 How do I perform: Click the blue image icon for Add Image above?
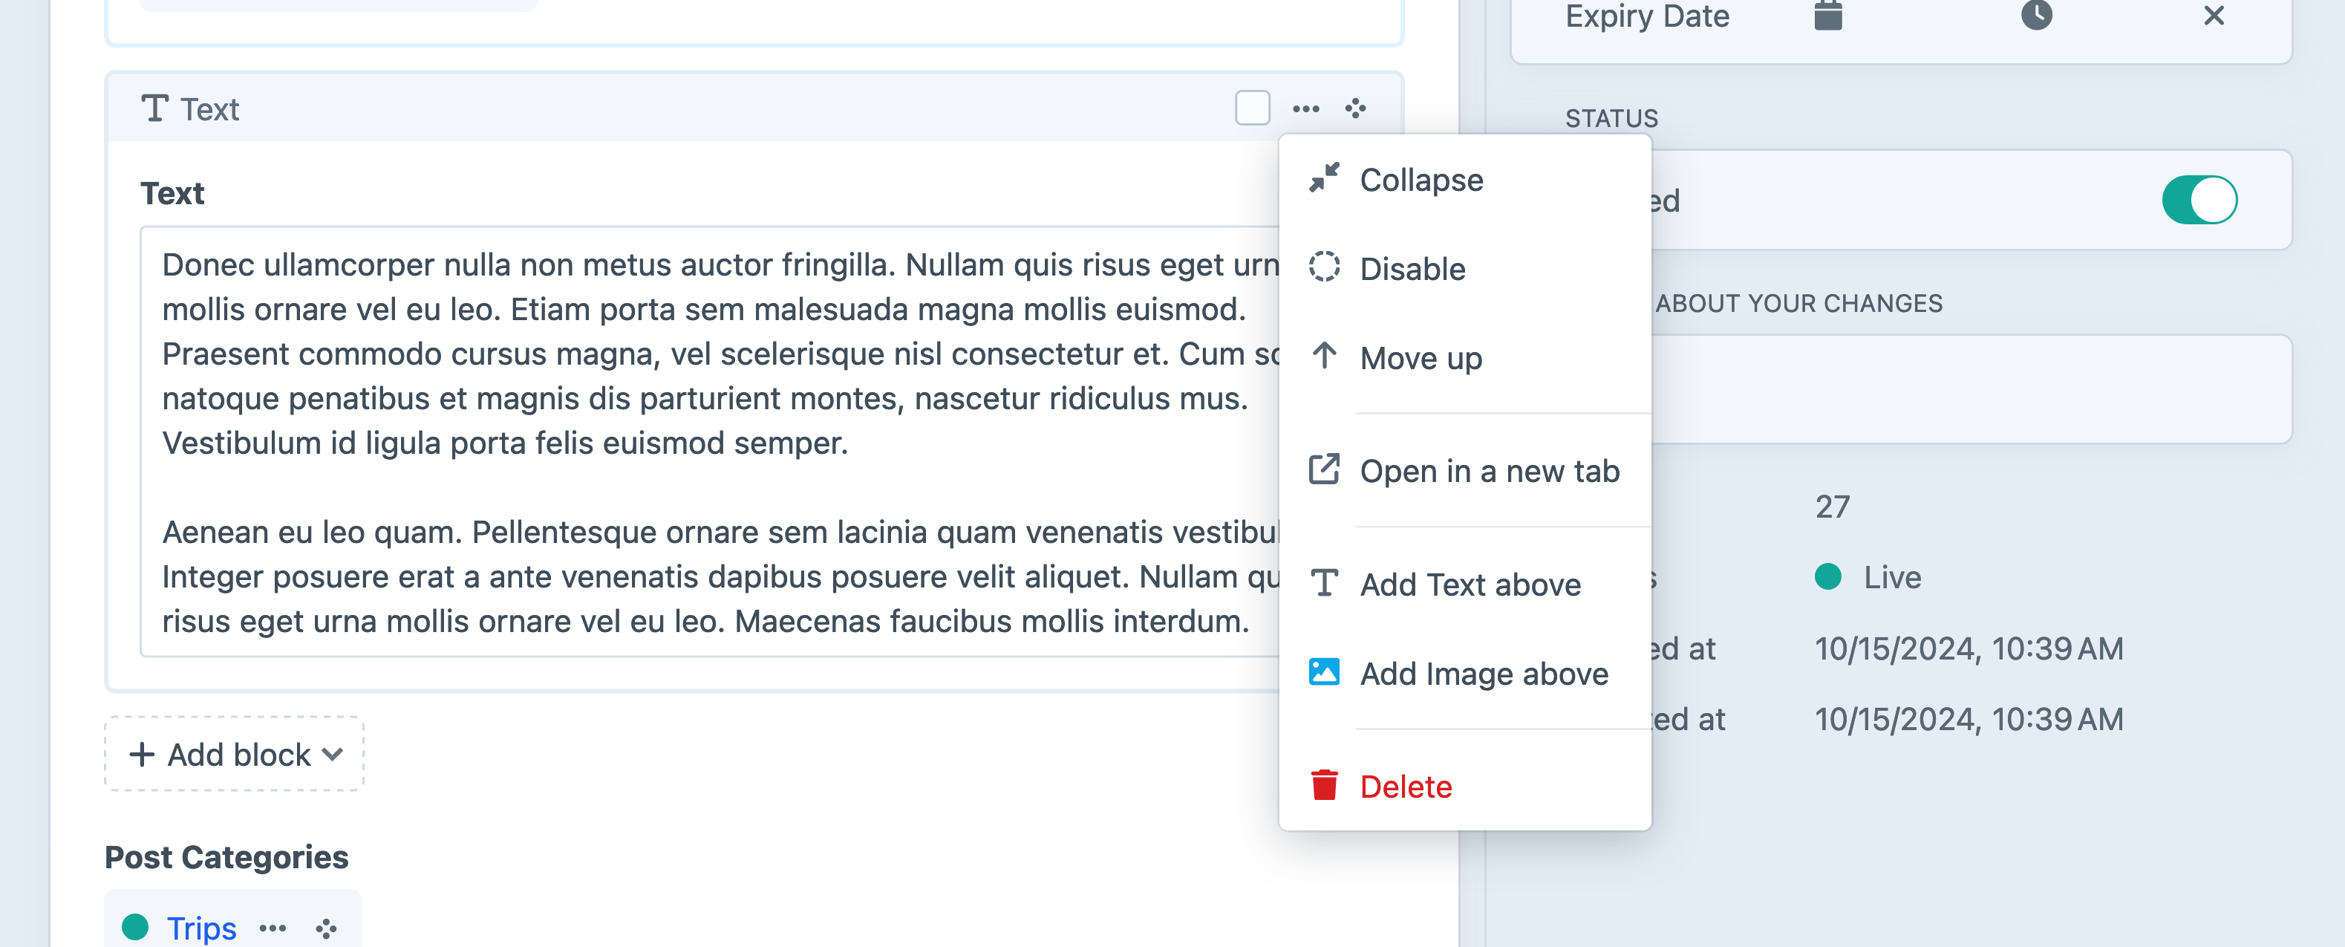click(1325, 673)
